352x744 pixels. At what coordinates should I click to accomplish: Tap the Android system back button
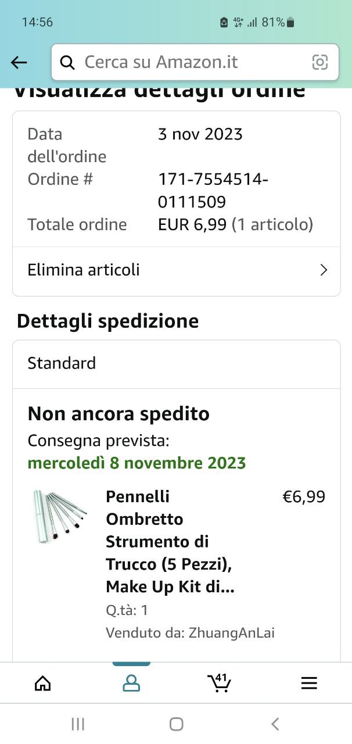coord(275,724)
